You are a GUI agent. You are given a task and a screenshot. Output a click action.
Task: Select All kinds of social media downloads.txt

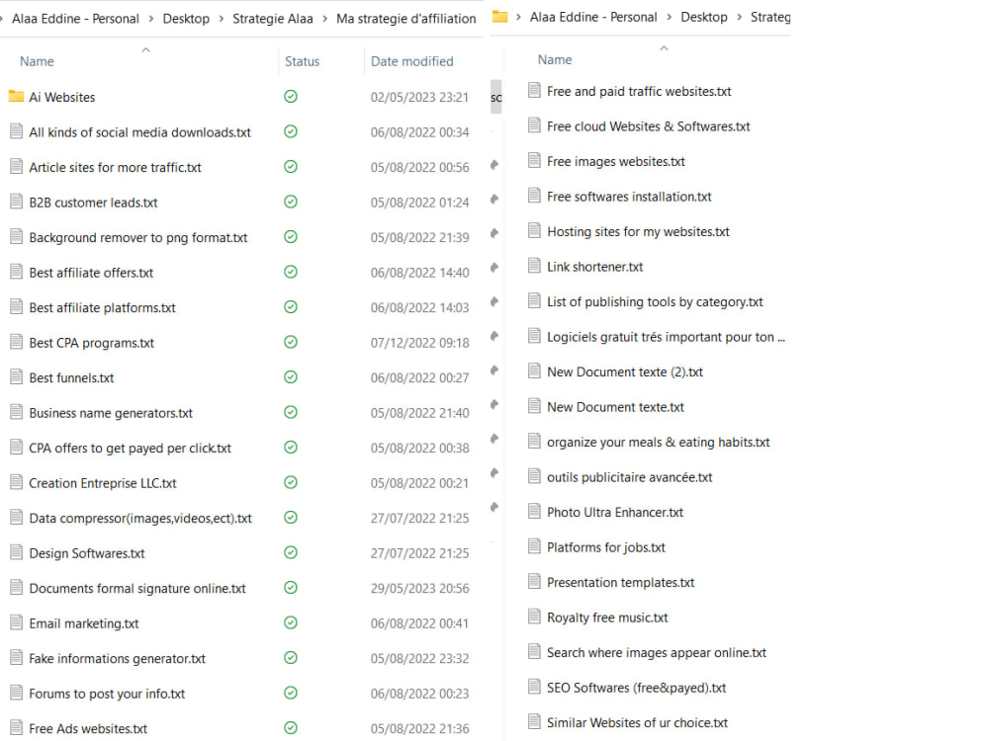(140, 132)
